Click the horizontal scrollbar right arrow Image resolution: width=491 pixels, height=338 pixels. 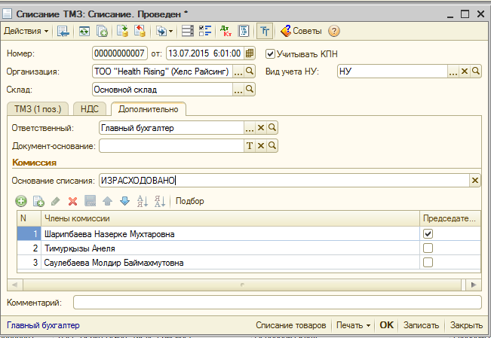point(474,285)
